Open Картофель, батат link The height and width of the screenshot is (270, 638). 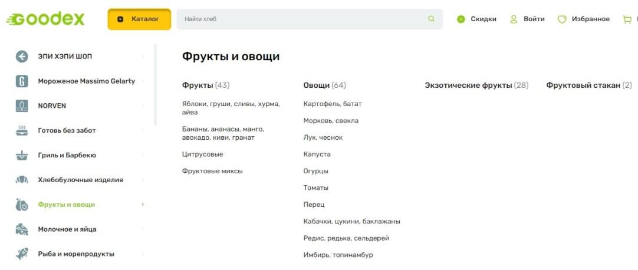tap(333, 104)
